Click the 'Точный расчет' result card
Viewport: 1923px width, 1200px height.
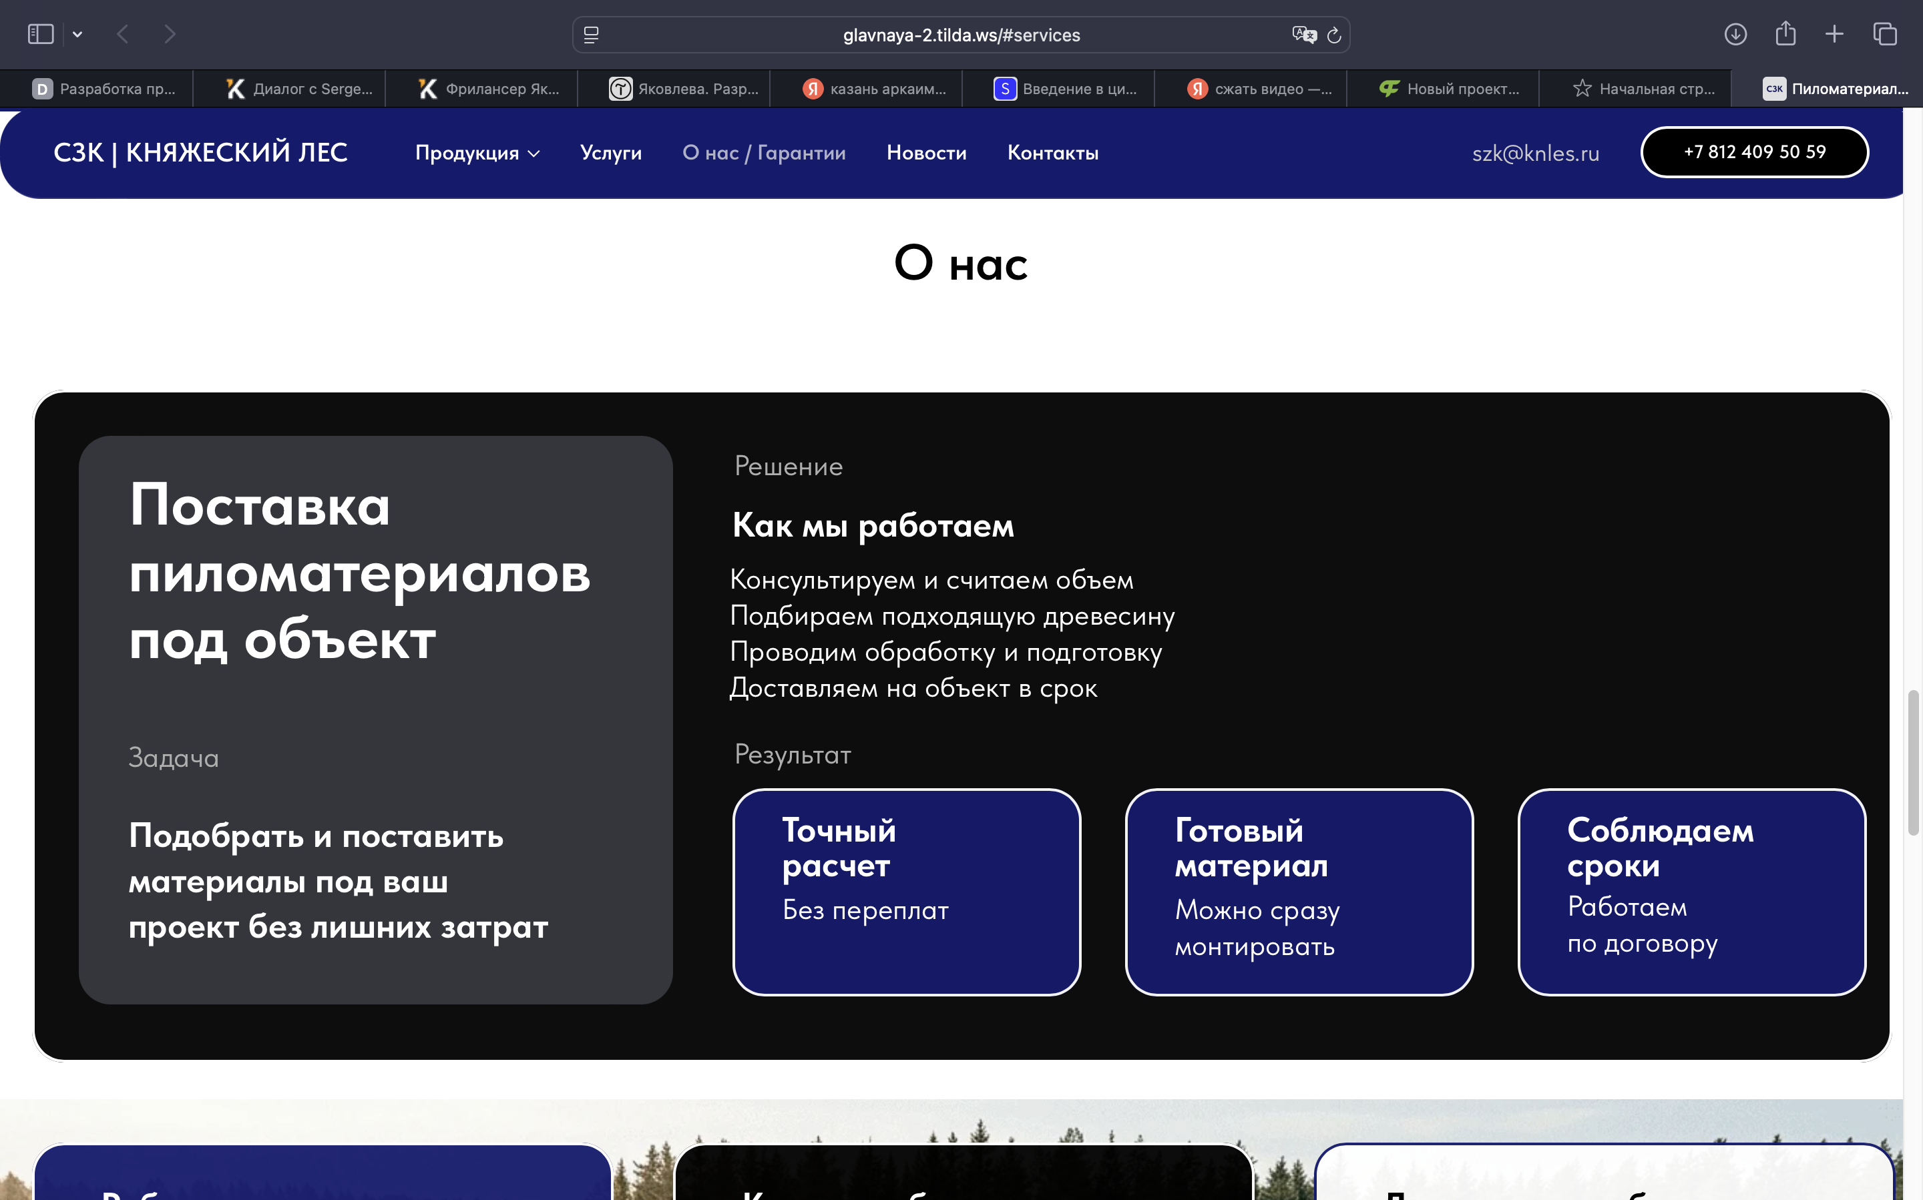pyautogui.click(x=906, y=891)
